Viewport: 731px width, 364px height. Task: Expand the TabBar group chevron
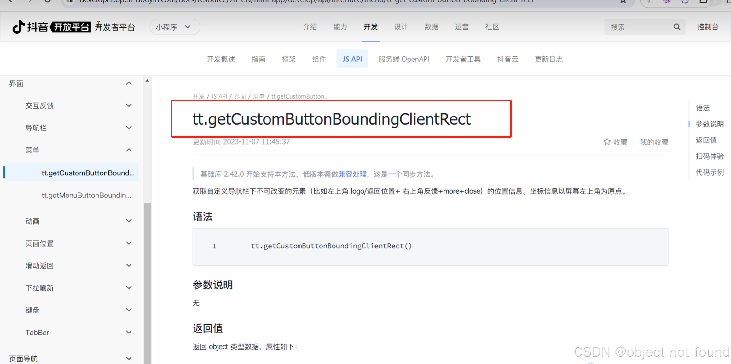[129, 332]
